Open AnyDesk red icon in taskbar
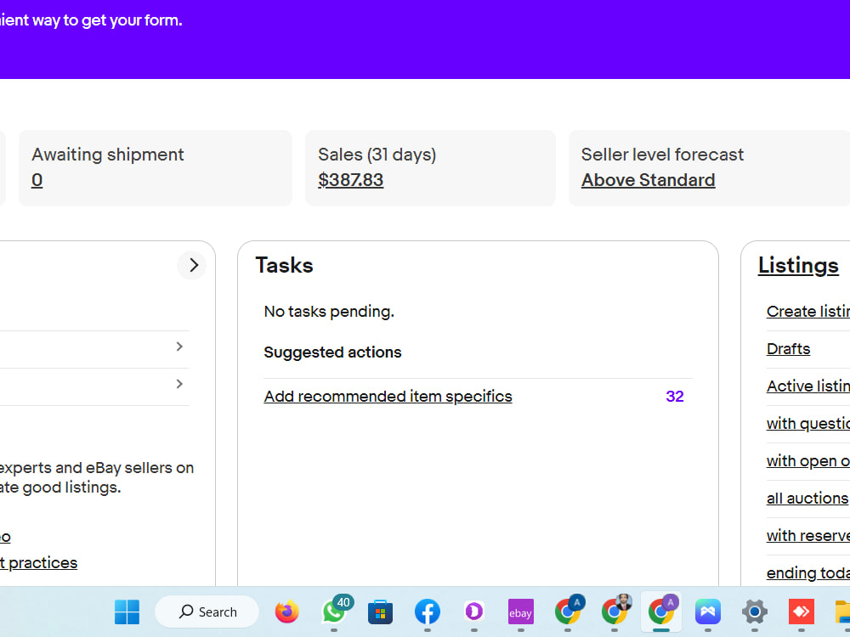This screenshot has width=850, height=637. click(x=802, y=612)
